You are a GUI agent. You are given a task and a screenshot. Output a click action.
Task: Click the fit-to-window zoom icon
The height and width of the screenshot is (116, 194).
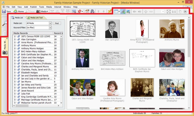pyautogui.click(x=169, y=11)
